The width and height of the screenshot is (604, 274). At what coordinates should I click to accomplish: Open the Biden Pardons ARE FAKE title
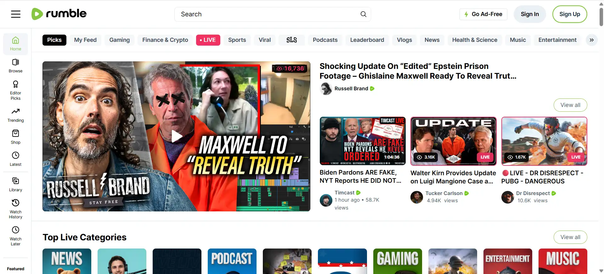360,176
